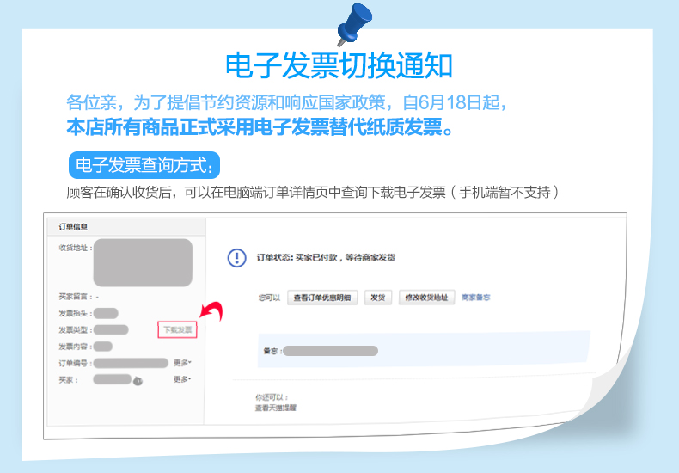
Task: Click the small badge icon beside buyer name
Action: pyautogui.click(x=138, y=380)
